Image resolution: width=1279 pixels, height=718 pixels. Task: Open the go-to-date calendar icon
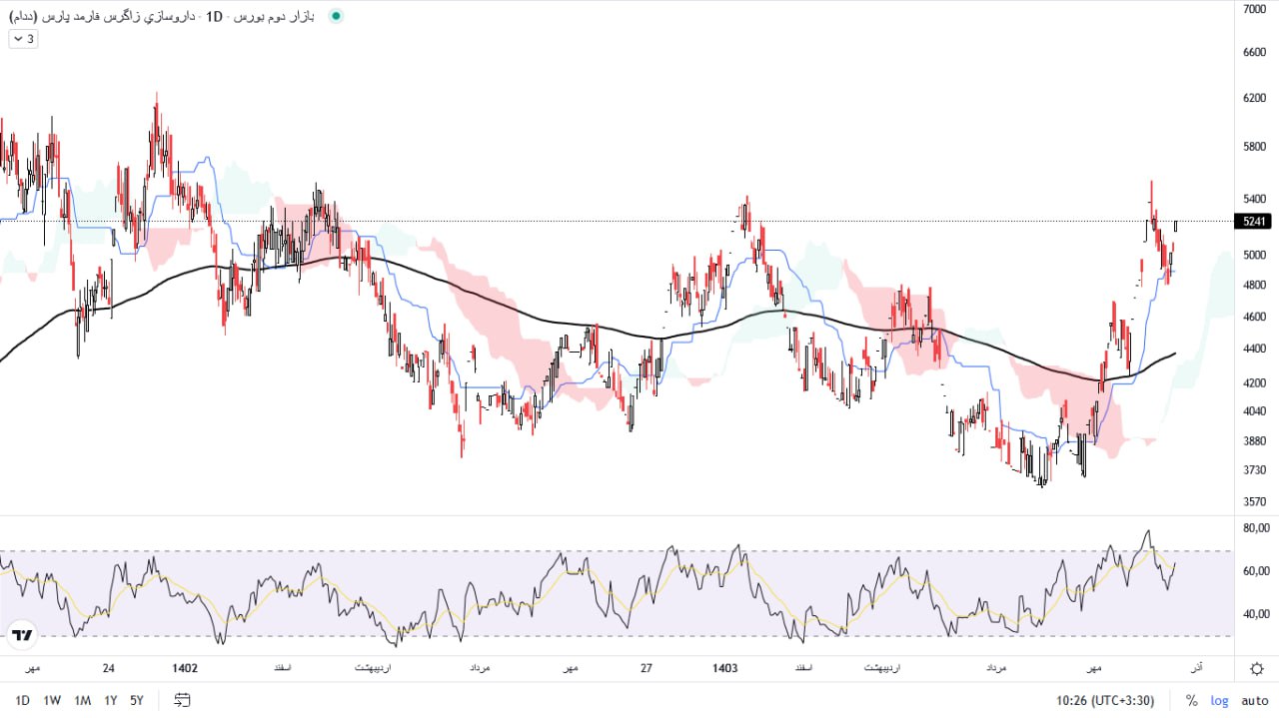pyautogui.click(x=182, y=700)
